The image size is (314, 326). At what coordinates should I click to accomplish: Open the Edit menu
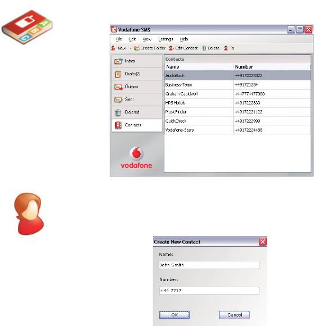point(132,39)
